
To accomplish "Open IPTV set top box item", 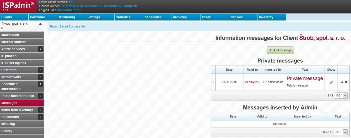I will pyautogui.click(x=22, y=63).
